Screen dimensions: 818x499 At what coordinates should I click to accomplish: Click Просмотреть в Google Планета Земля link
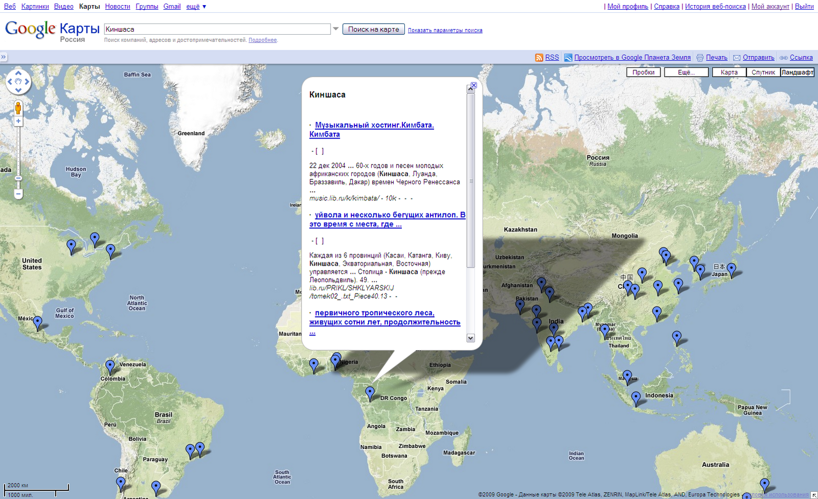click(632, 58)
